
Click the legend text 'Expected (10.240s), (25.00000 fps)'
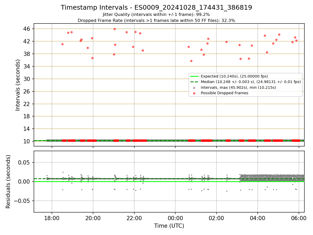(234, 76)
